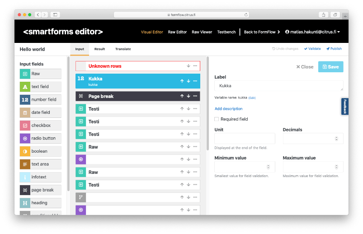Open the Raw Viewer view

tap(202, 32)
